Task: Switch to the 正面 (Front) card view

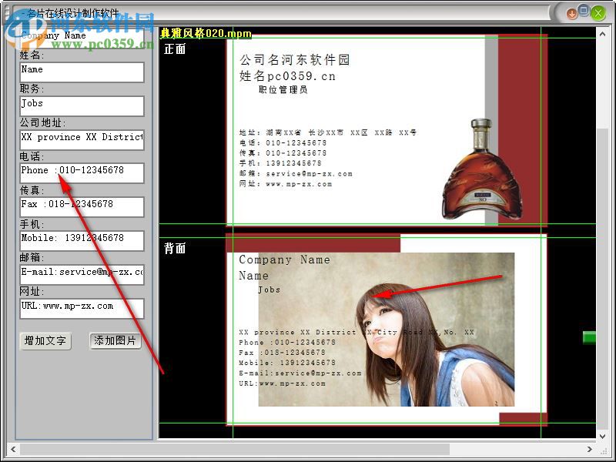Action: click(x=175, y=48)
